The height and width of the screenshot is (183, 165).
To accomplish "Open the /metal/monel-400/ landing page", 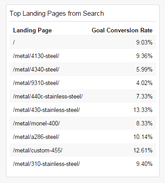I will pyautogui.click(x=36, y=123).
